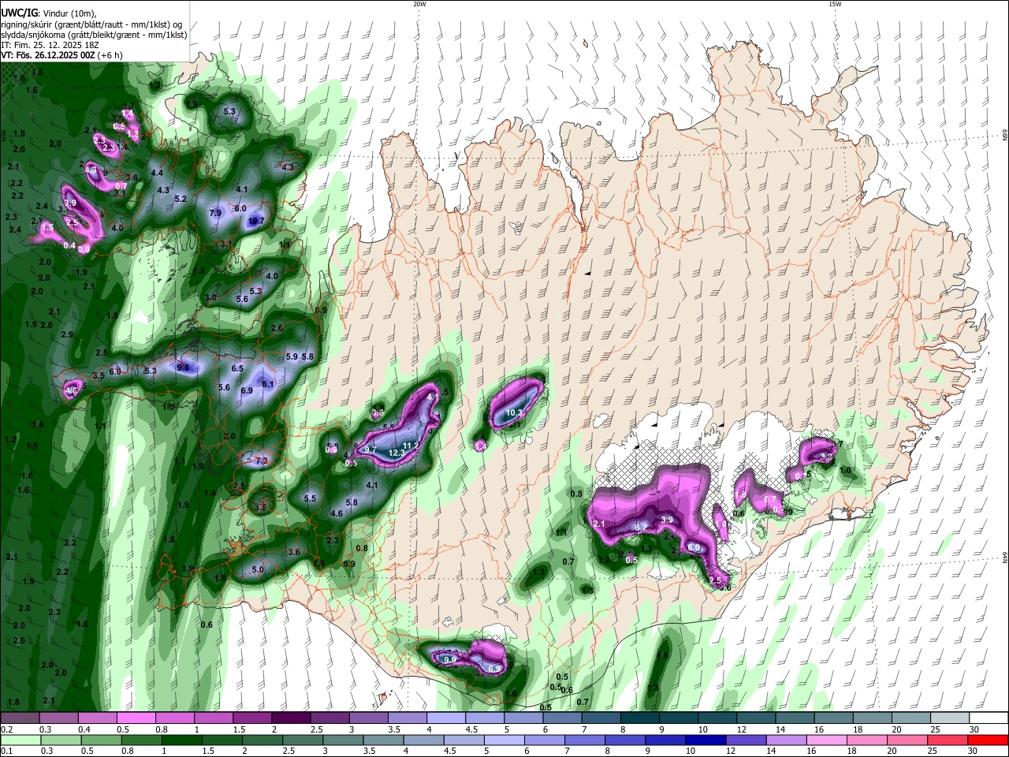Click the 12.3 precipitation value on the map
Viewport: 1009px width, 757px height.
point(397,453)
